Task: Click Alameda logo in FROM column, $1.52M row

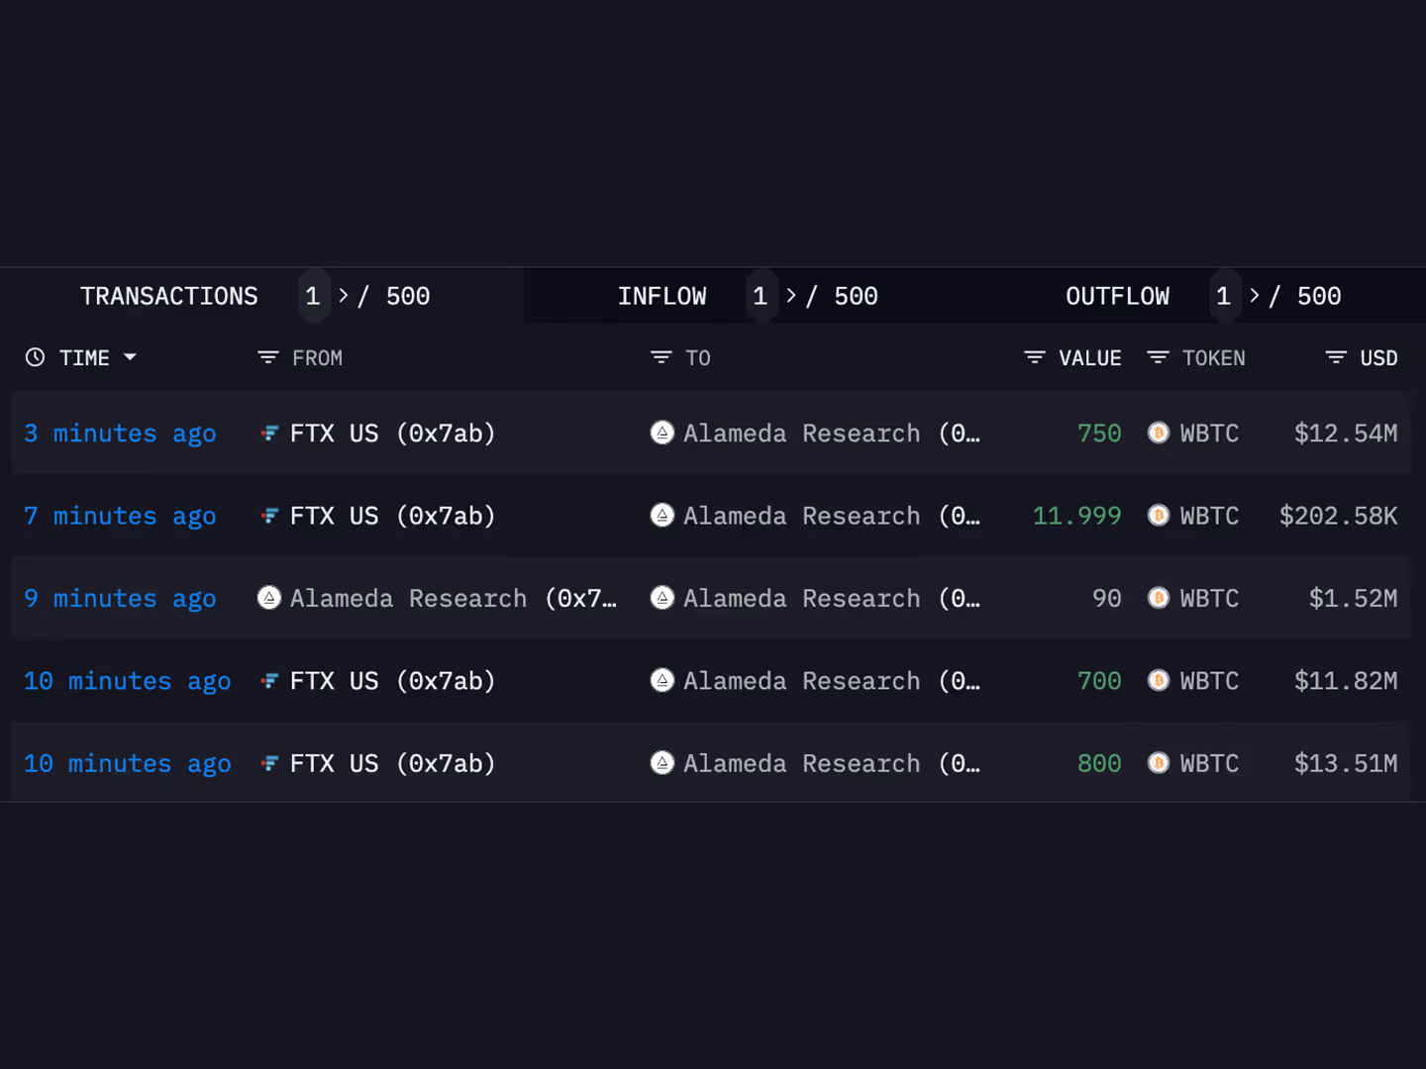Action: (268, 598)
